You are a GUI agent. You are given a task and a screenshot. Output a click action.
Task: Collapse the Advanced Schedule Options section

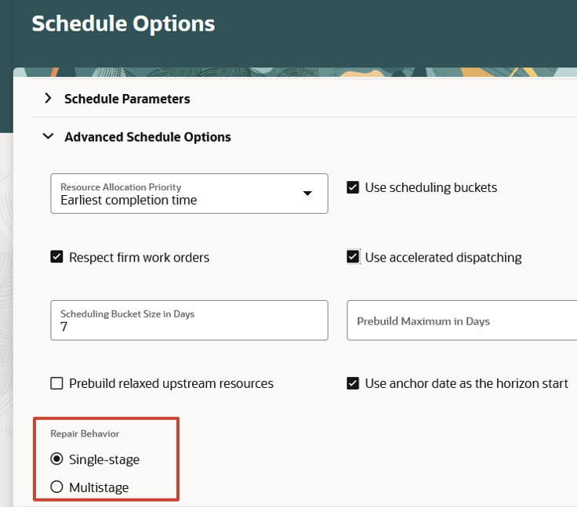tap(48, 136)
